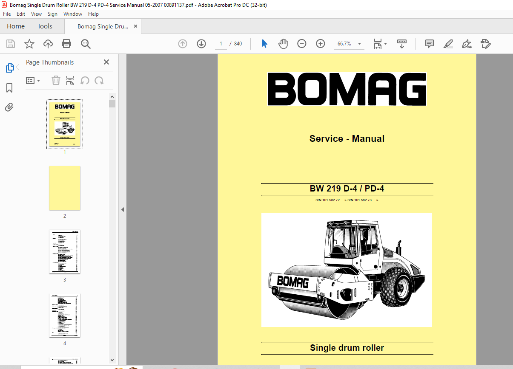Select page 3 thumbnail
The width and height of the screenshot is (513, 369).
65,252
